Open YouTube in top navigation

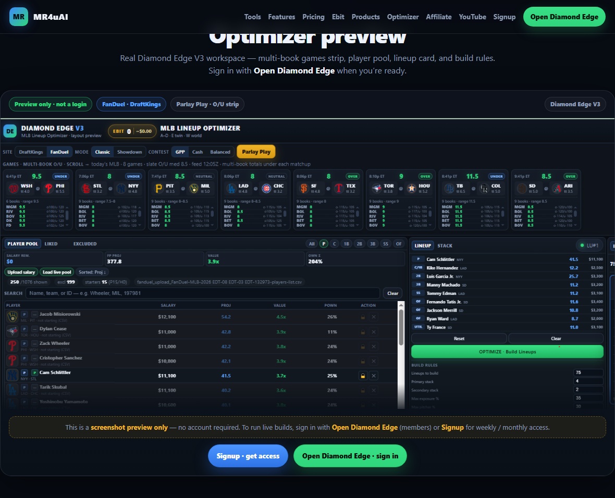(473, 17)
